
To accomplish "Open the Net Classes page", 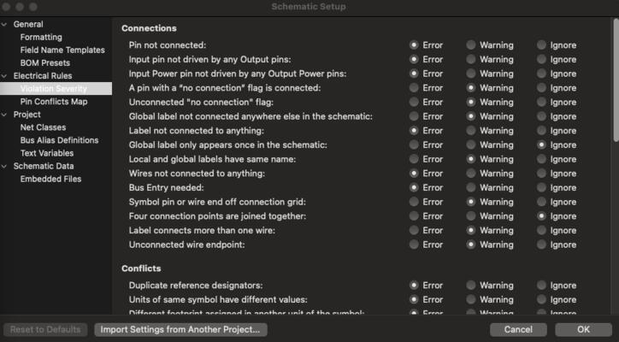I will coord(44,127).
